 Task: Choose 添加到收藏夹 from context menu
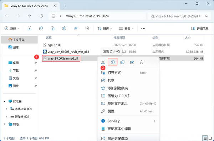(128, 88)
